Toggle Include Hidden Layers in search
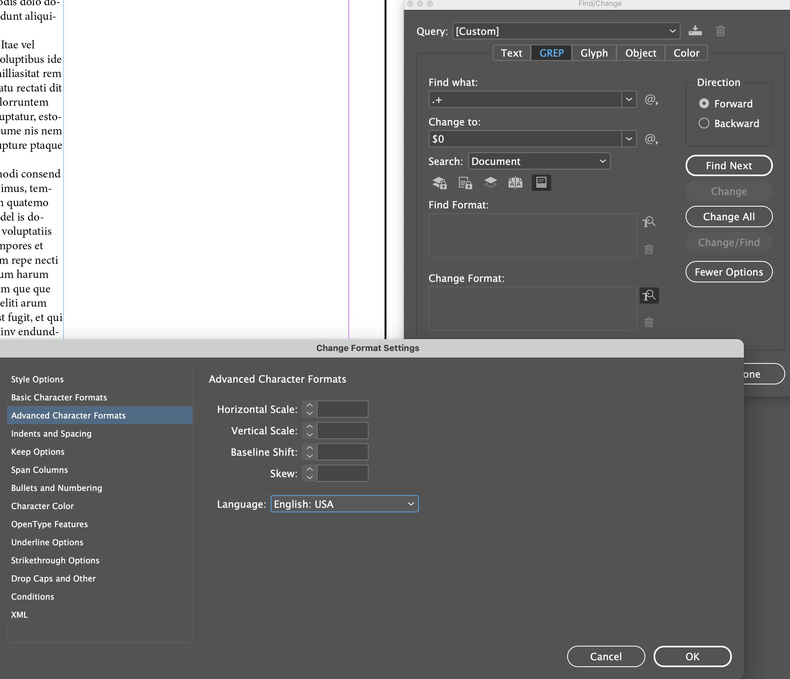Screen dimensions: 790x679 click(x=491, y=183)
